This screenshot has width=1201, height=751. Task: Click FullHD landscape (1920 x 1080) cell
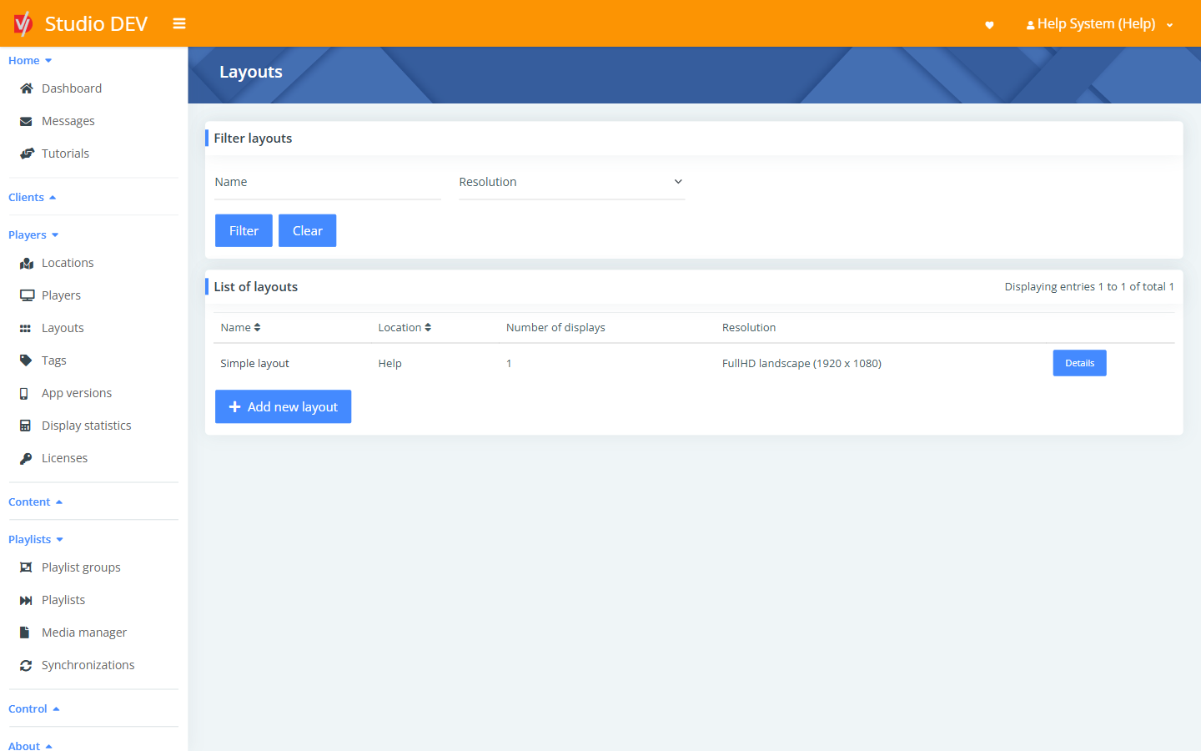coord(802,364)
